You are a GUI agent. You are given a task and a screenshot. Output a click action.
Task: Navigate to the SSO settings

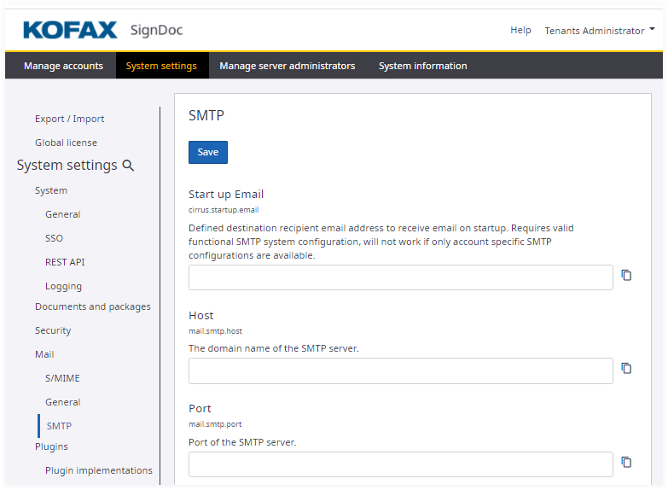point(54,238)
